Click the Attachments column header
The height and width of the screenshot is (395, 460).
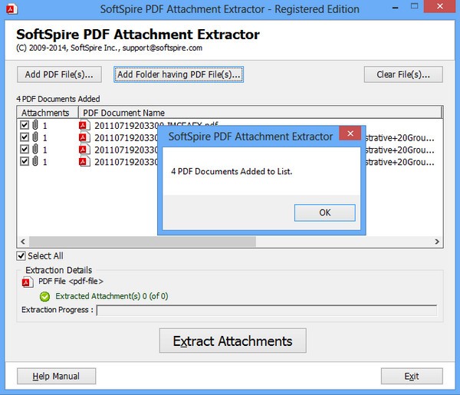[x=48, y=113]
